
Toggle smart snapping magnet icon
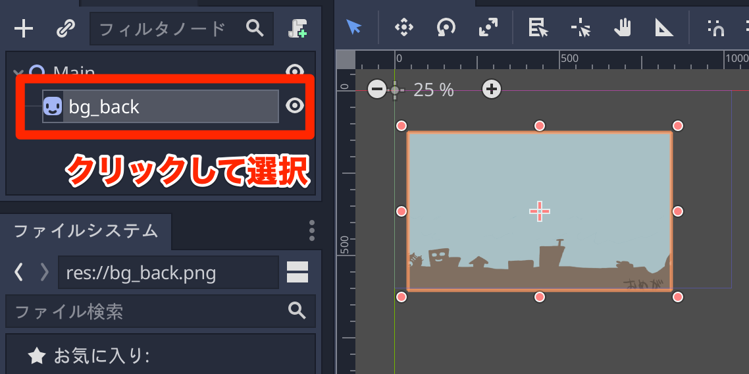(716, 28)
